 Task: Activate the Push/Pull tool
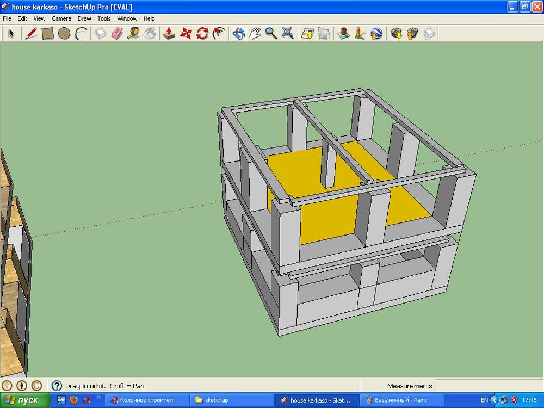click(169, 34)
